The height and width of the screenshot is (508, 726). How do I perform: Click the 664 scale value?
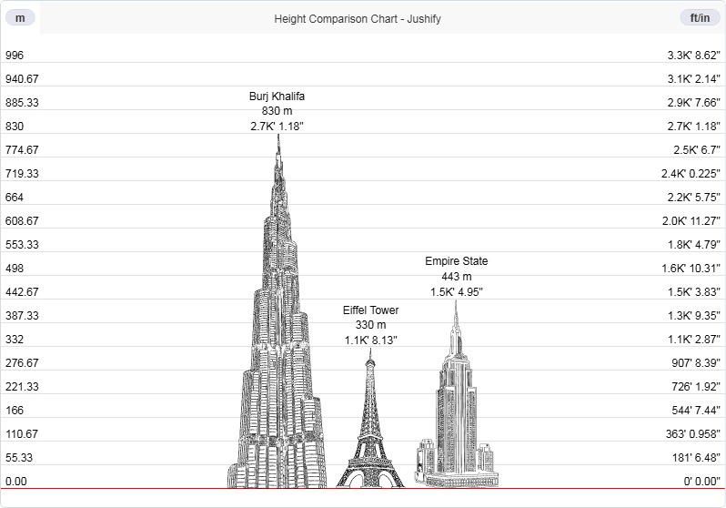(x=15, y=197)
